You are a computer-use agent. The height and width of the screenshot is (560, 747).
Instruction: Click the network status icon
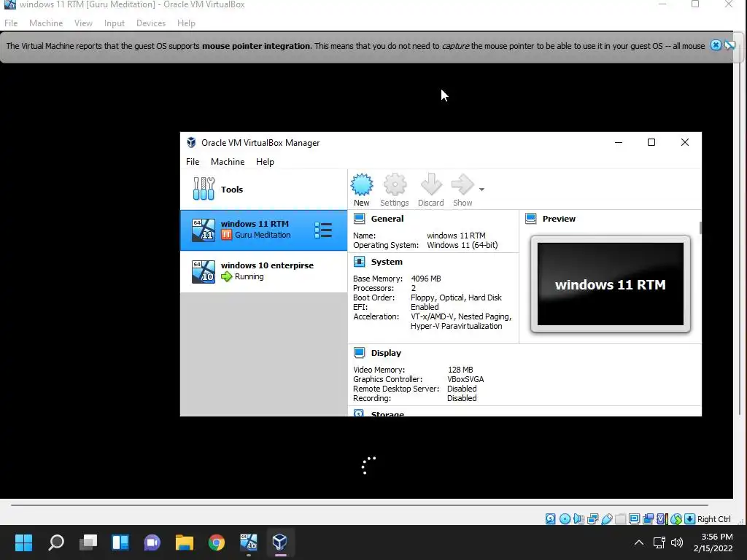click(592, 519)
